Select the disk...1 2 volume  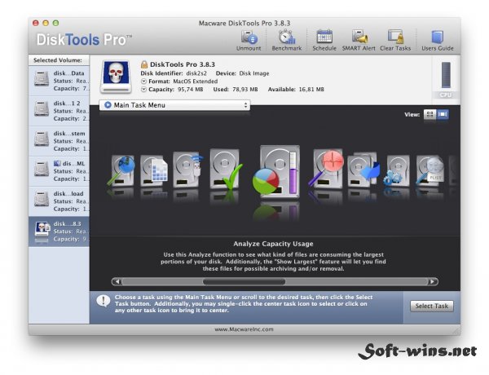point(59,111)
